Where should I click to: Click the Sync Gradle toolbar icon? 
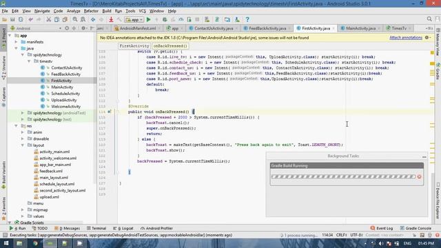coord(217,19)
